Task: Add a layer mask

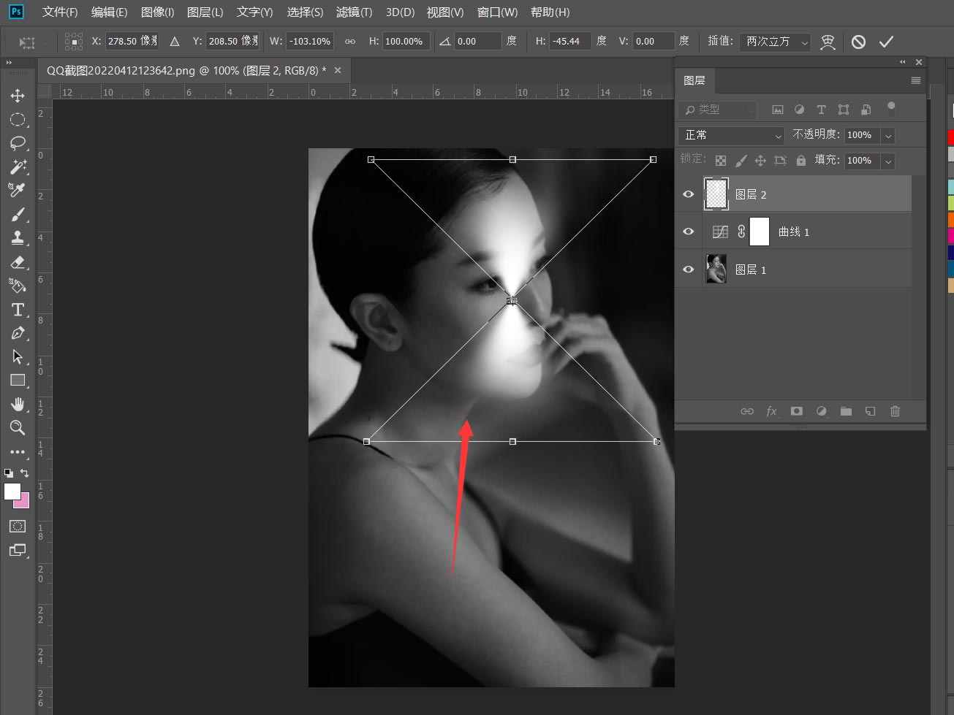Action: click(x=797, y=411)
